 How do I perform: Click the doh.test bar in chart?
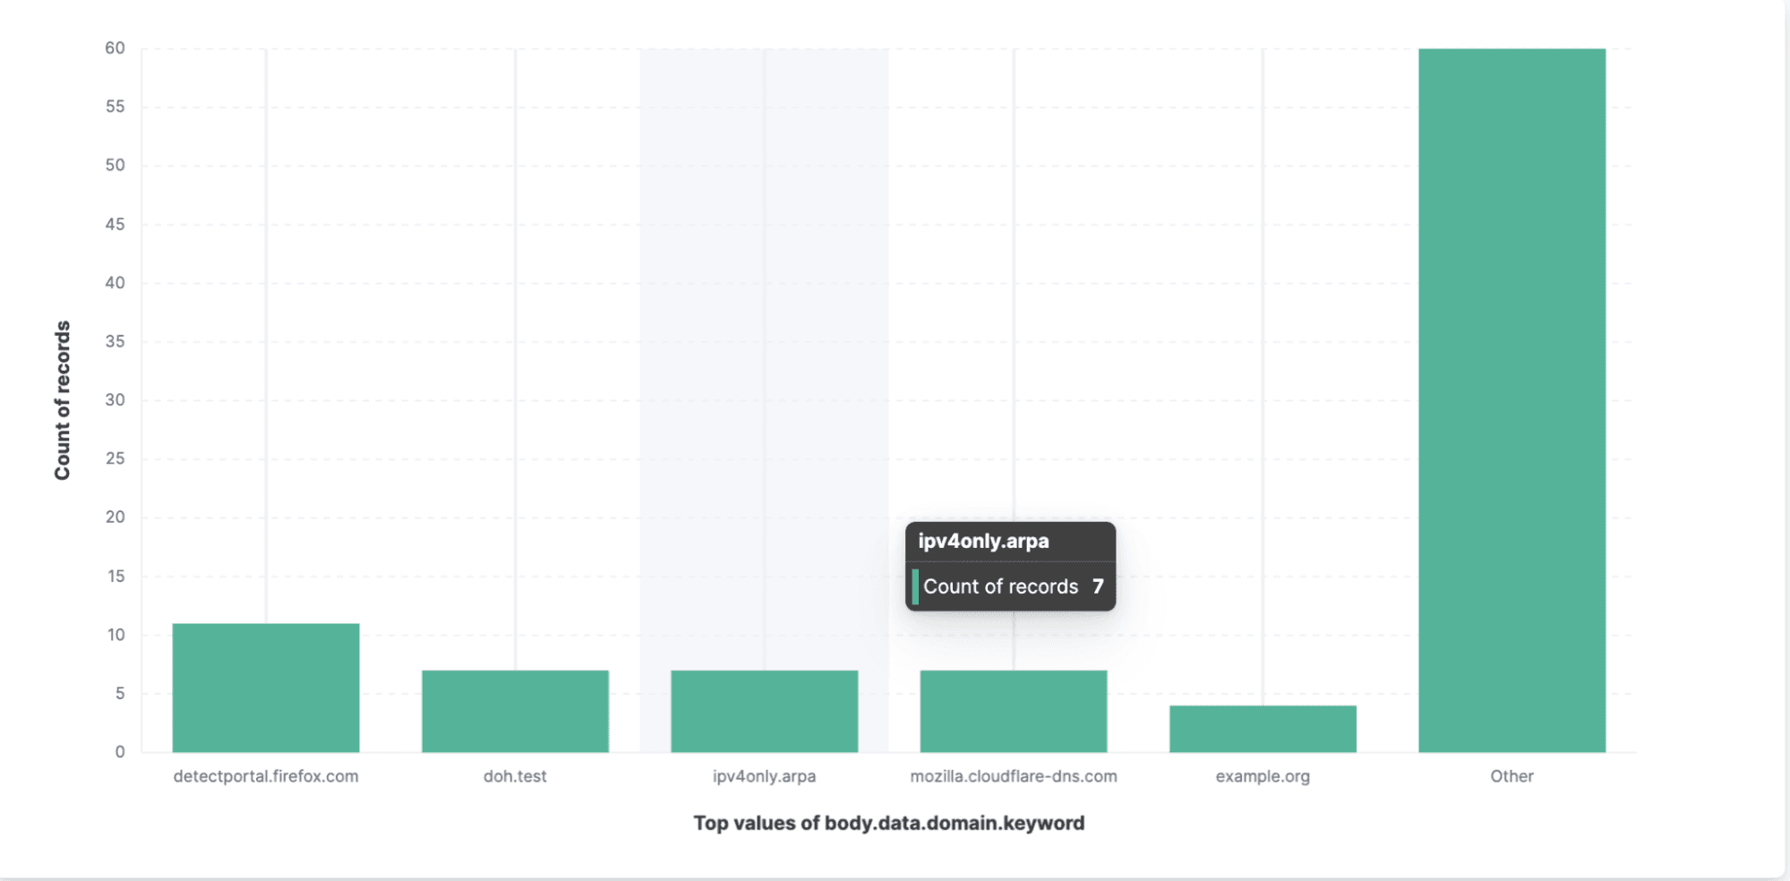[515, 711]
